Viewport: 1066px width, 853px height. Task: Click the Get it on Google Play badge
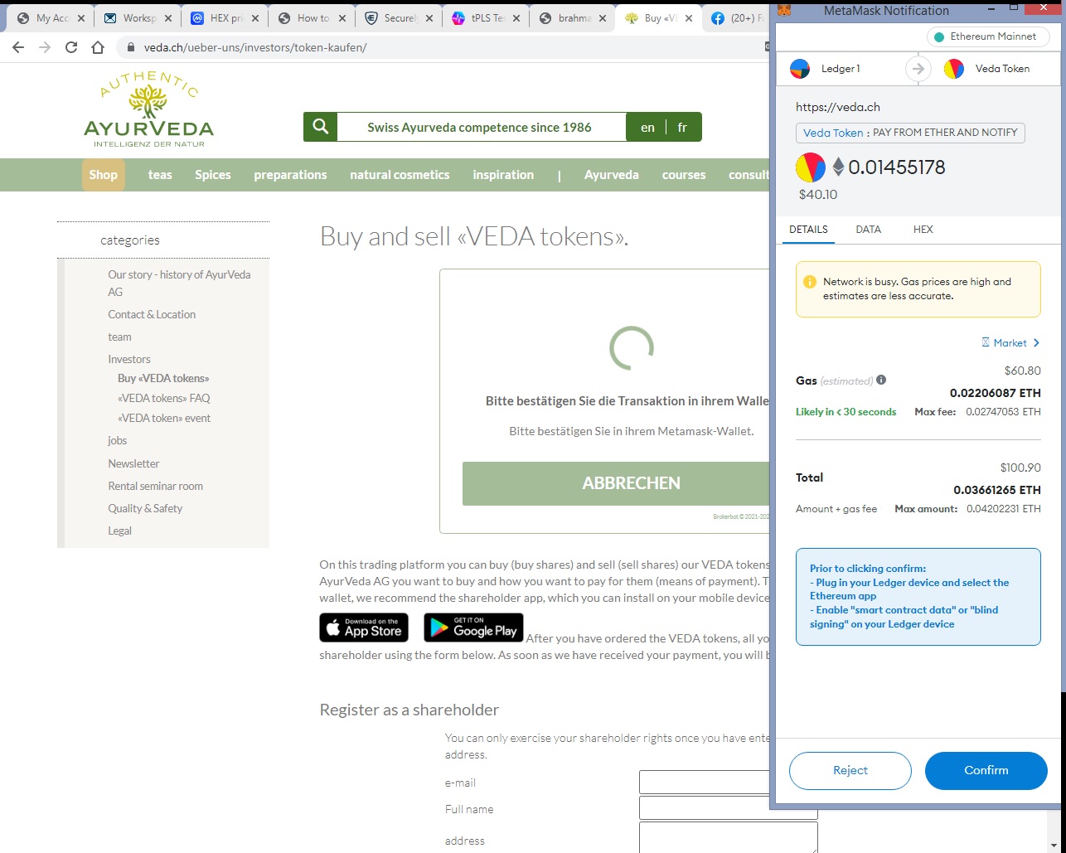(x=473, y=628)
